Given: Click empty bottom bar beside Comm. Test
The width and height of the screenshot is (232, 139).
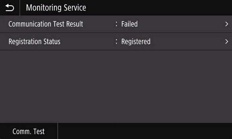Looking at the screenshot, I should click(145, 131).
